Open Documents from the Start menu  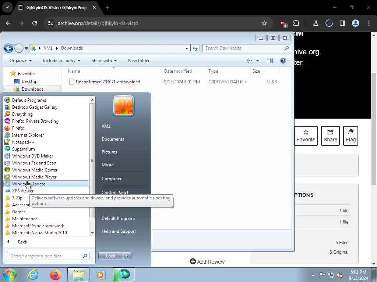113,139
